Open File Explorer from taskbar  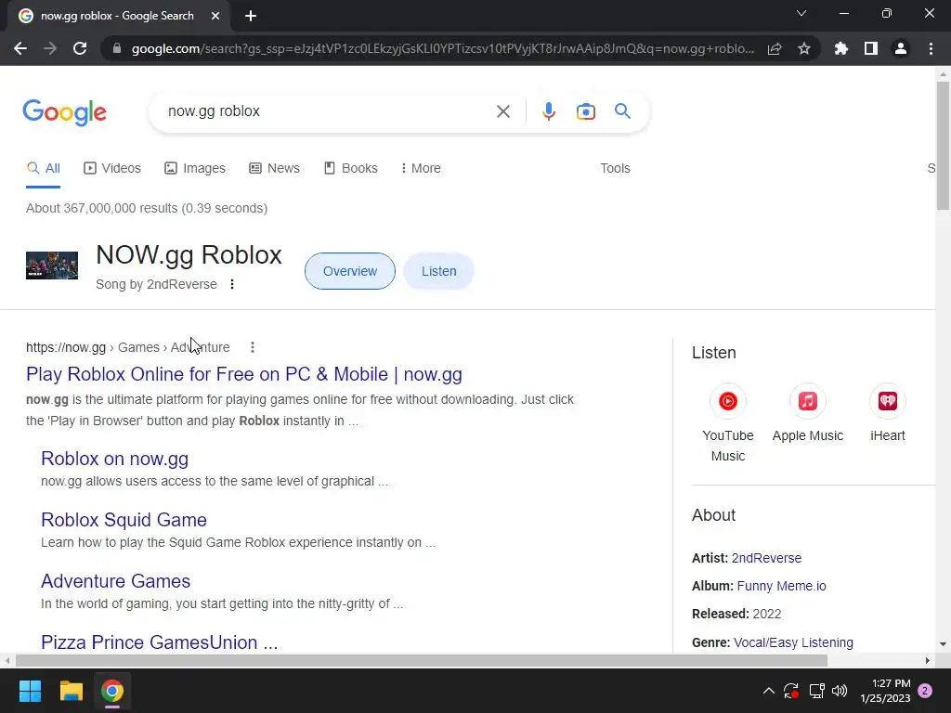click(71, 691)
